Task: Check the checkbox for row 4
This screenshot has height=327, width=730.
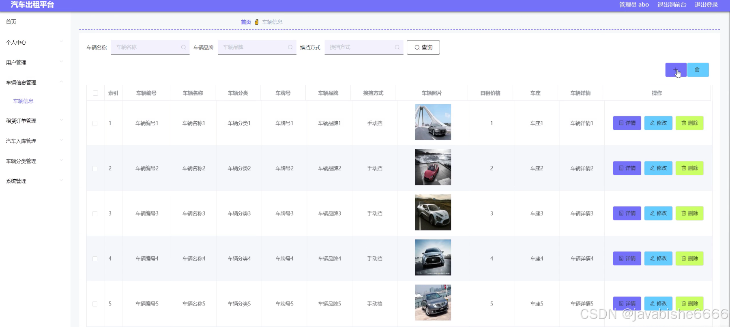Action: click(x=95, y=258)
